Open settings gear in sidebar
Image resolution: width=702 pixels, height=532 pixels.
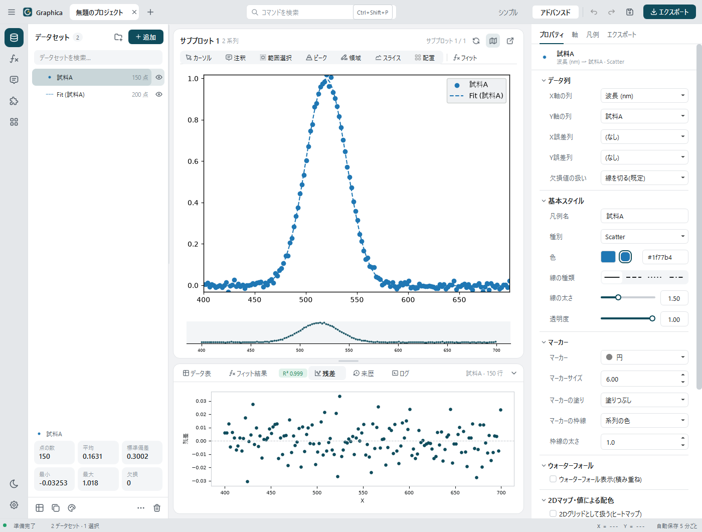pyautogui.click(x=14, y=505)
